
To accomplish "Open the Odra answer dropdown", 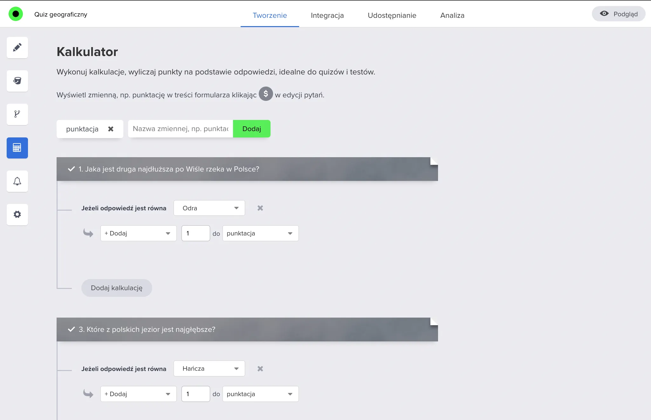I will tap(209, 208).
